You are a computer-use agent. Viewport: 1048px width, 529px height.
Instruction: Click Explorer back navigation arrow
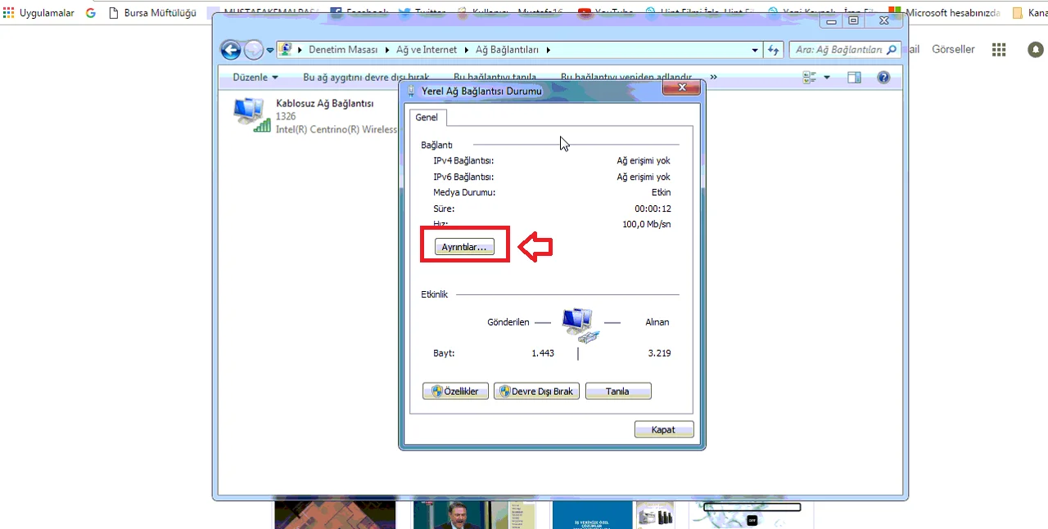[x=231, y=50]
